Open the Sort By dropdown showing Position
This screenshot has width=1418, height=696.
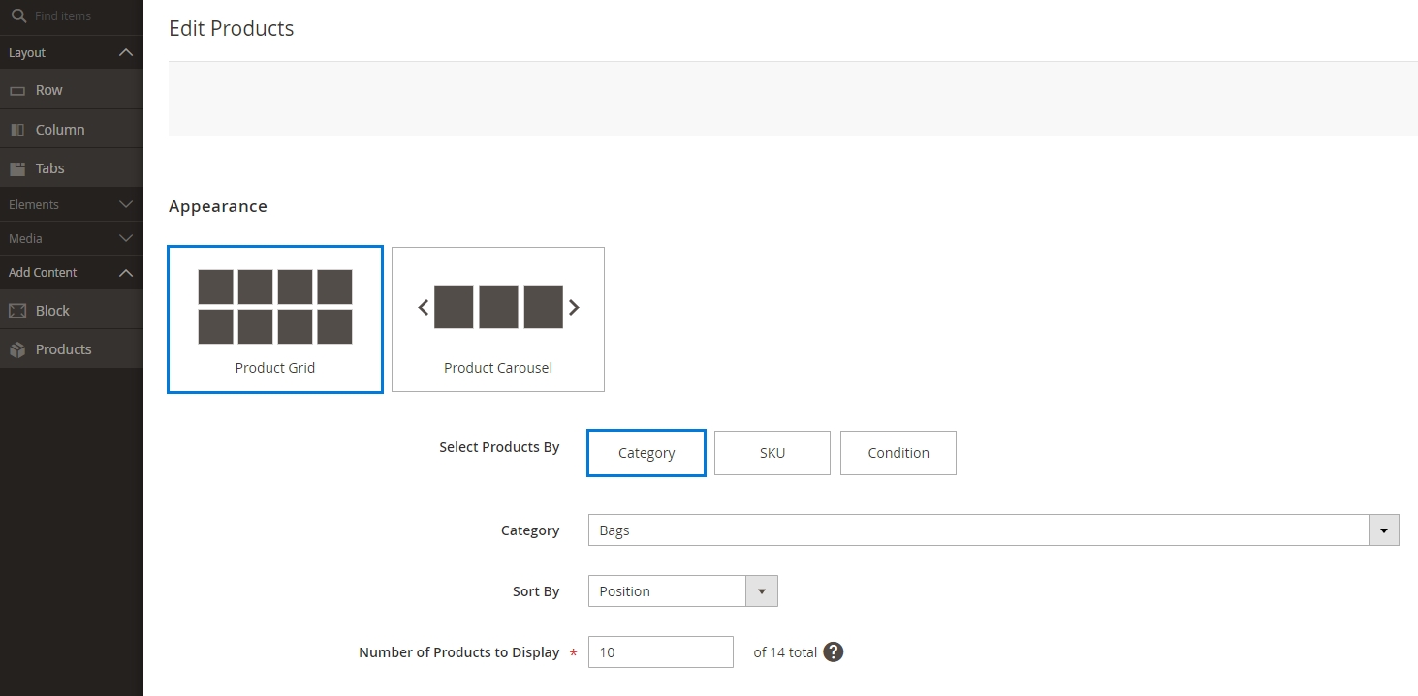tap(762, 590)
